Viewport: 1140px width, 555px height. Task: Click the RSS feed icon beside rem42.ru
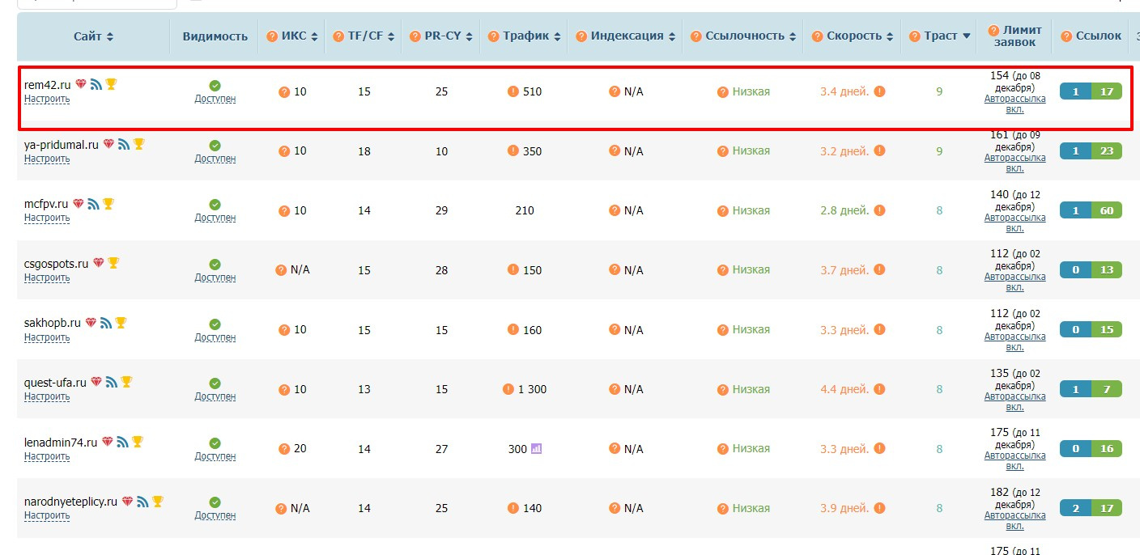(x=96, y=84)
